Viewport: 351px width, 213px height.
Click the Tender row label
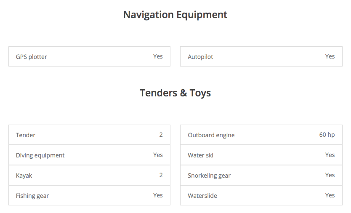tap(26, 135)
